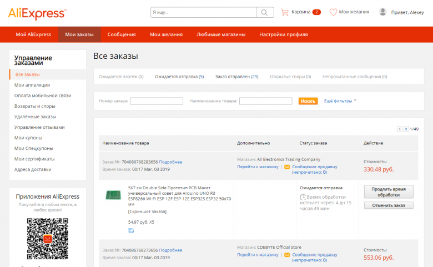Go to next orders page arrow
Viewport: 433px width, 267px height.
pyautogui.click(x=406, y=129)
